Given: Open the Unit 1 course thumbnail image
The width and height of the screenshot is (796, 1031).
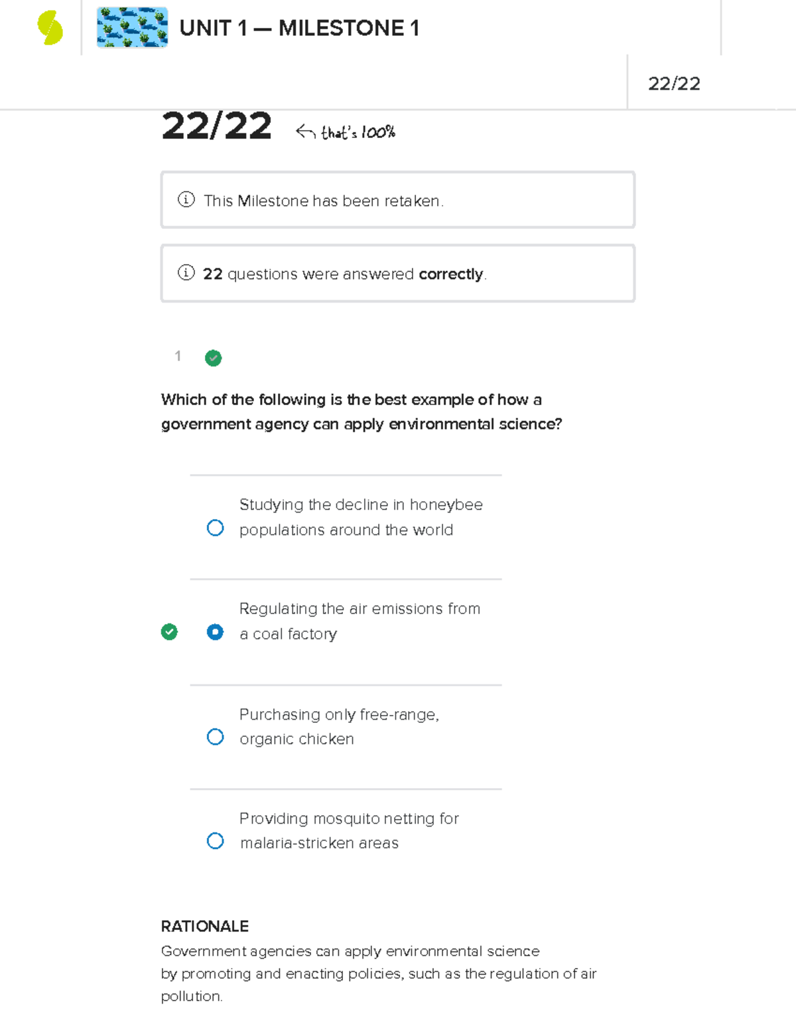Looking at the screenshot, I should [132, 28].
